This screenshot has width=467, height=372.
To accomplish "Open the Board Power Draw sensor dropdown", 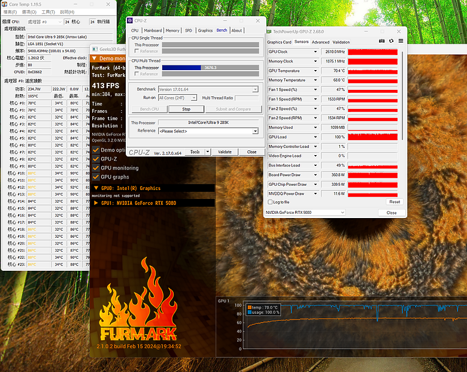I will [316, 175].
